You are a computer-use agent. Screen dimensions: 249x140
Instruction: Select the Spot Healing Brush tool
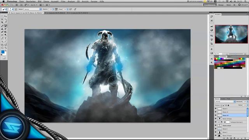pos(2,26)
